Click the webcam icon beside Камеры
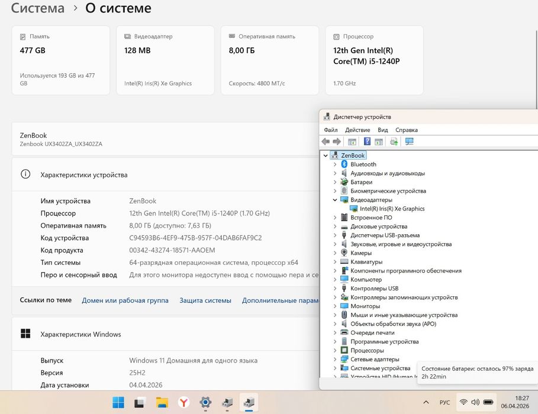Screen dimensions: 538x414 click(x=344, y=253)
